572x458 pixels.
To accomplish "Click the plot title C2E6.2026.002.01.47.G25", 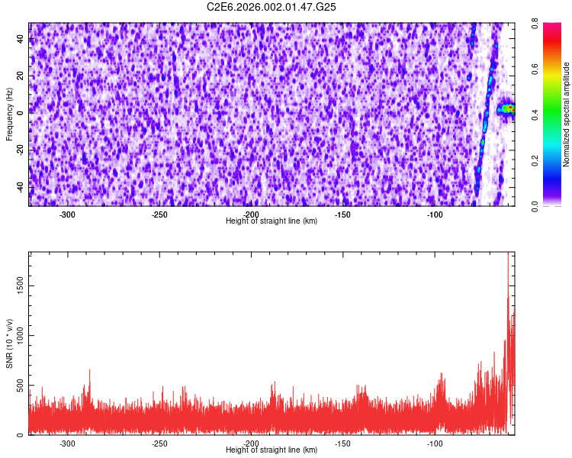I will point(272,7).
